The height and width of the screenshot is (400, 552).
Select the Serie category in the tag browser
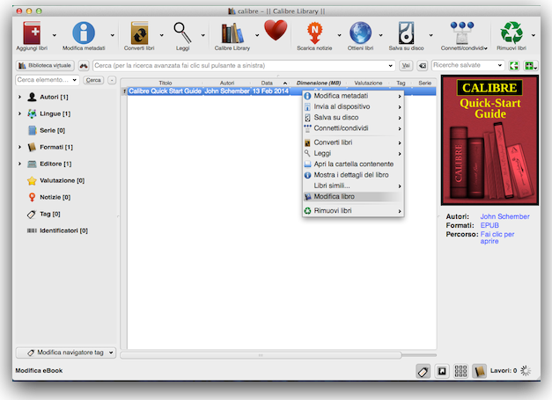(x=52, y=130)
